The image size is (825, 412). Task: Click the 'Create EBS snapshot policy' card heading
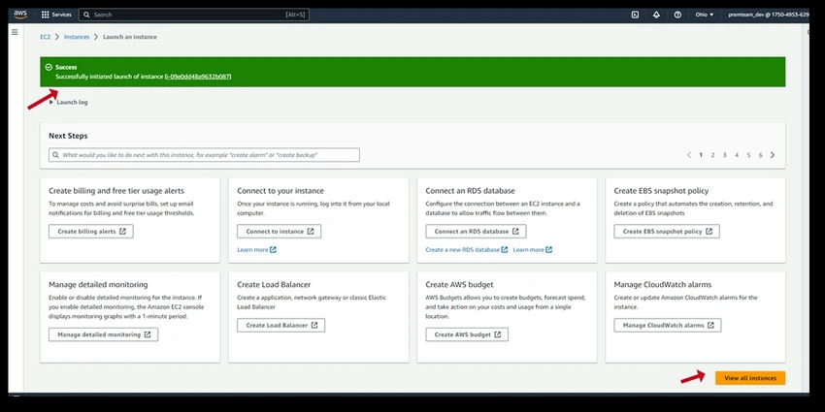(661, 191)
